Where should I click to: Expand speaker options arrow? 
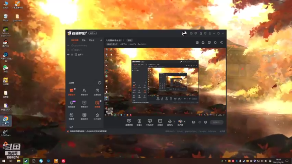tap(184, 122)
